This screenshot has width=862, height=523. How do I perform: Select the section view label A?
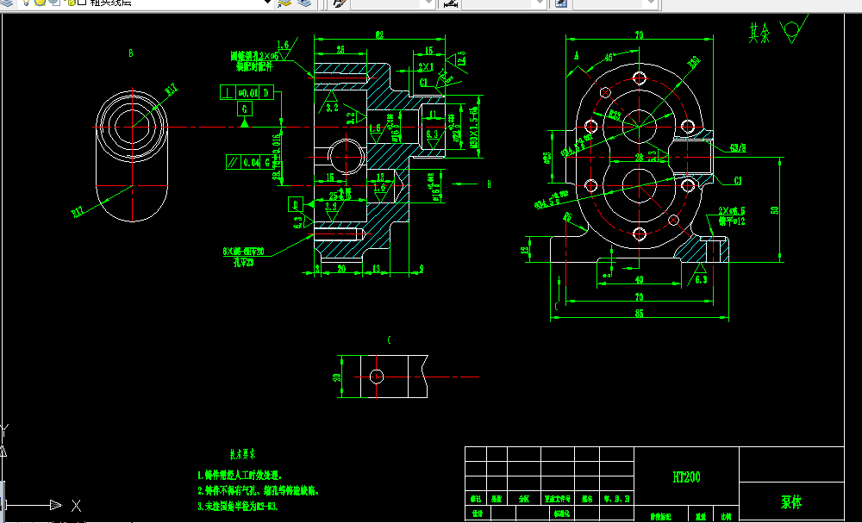pyautogui.click(x=577, y=55)
